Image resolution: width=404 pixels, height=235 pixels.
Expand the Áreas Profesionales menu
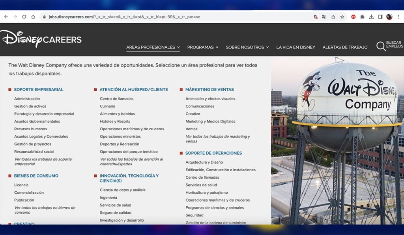pyautogui.click(x=153, y=47)
